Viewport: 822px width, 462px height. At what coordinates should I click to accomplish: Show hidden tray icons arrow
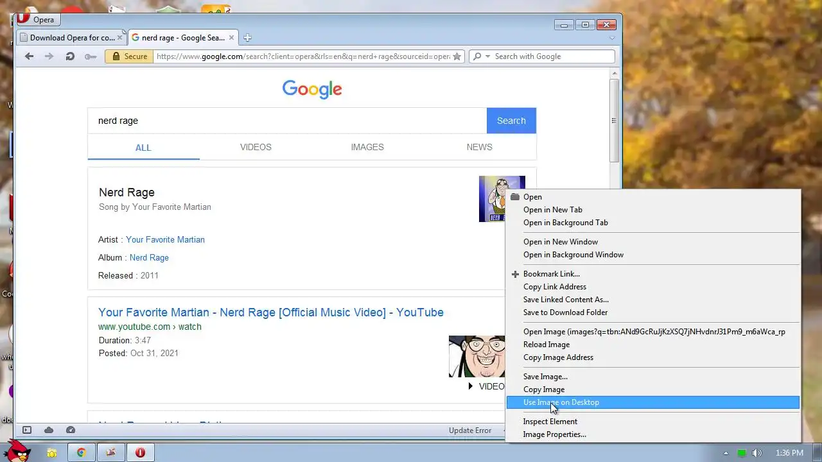tap(726, 453)
